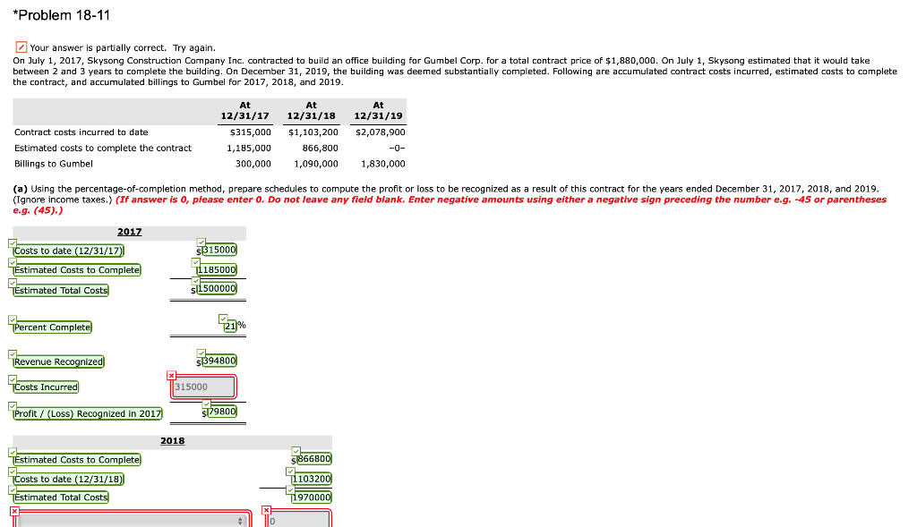Image resolution: width=917 pixels, height=527 pixels.
Task: Click the 1500000 total costs input
Action: pyautogui.click(x=217, y=288)
